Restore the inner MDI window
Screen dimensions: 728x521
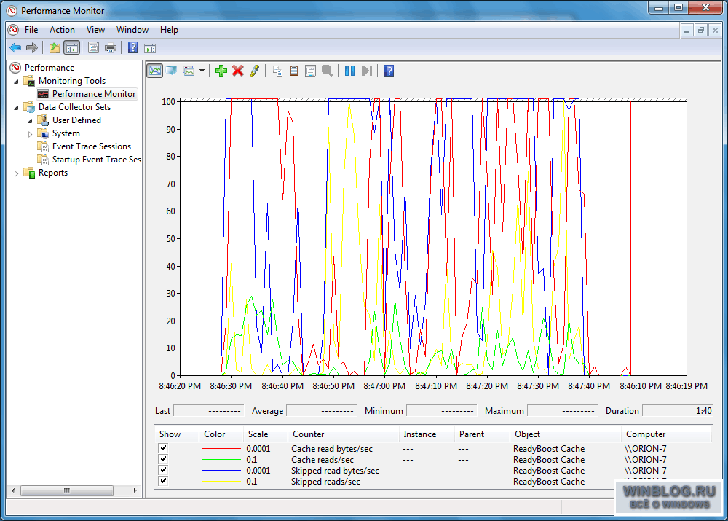(x=701, y=31)
